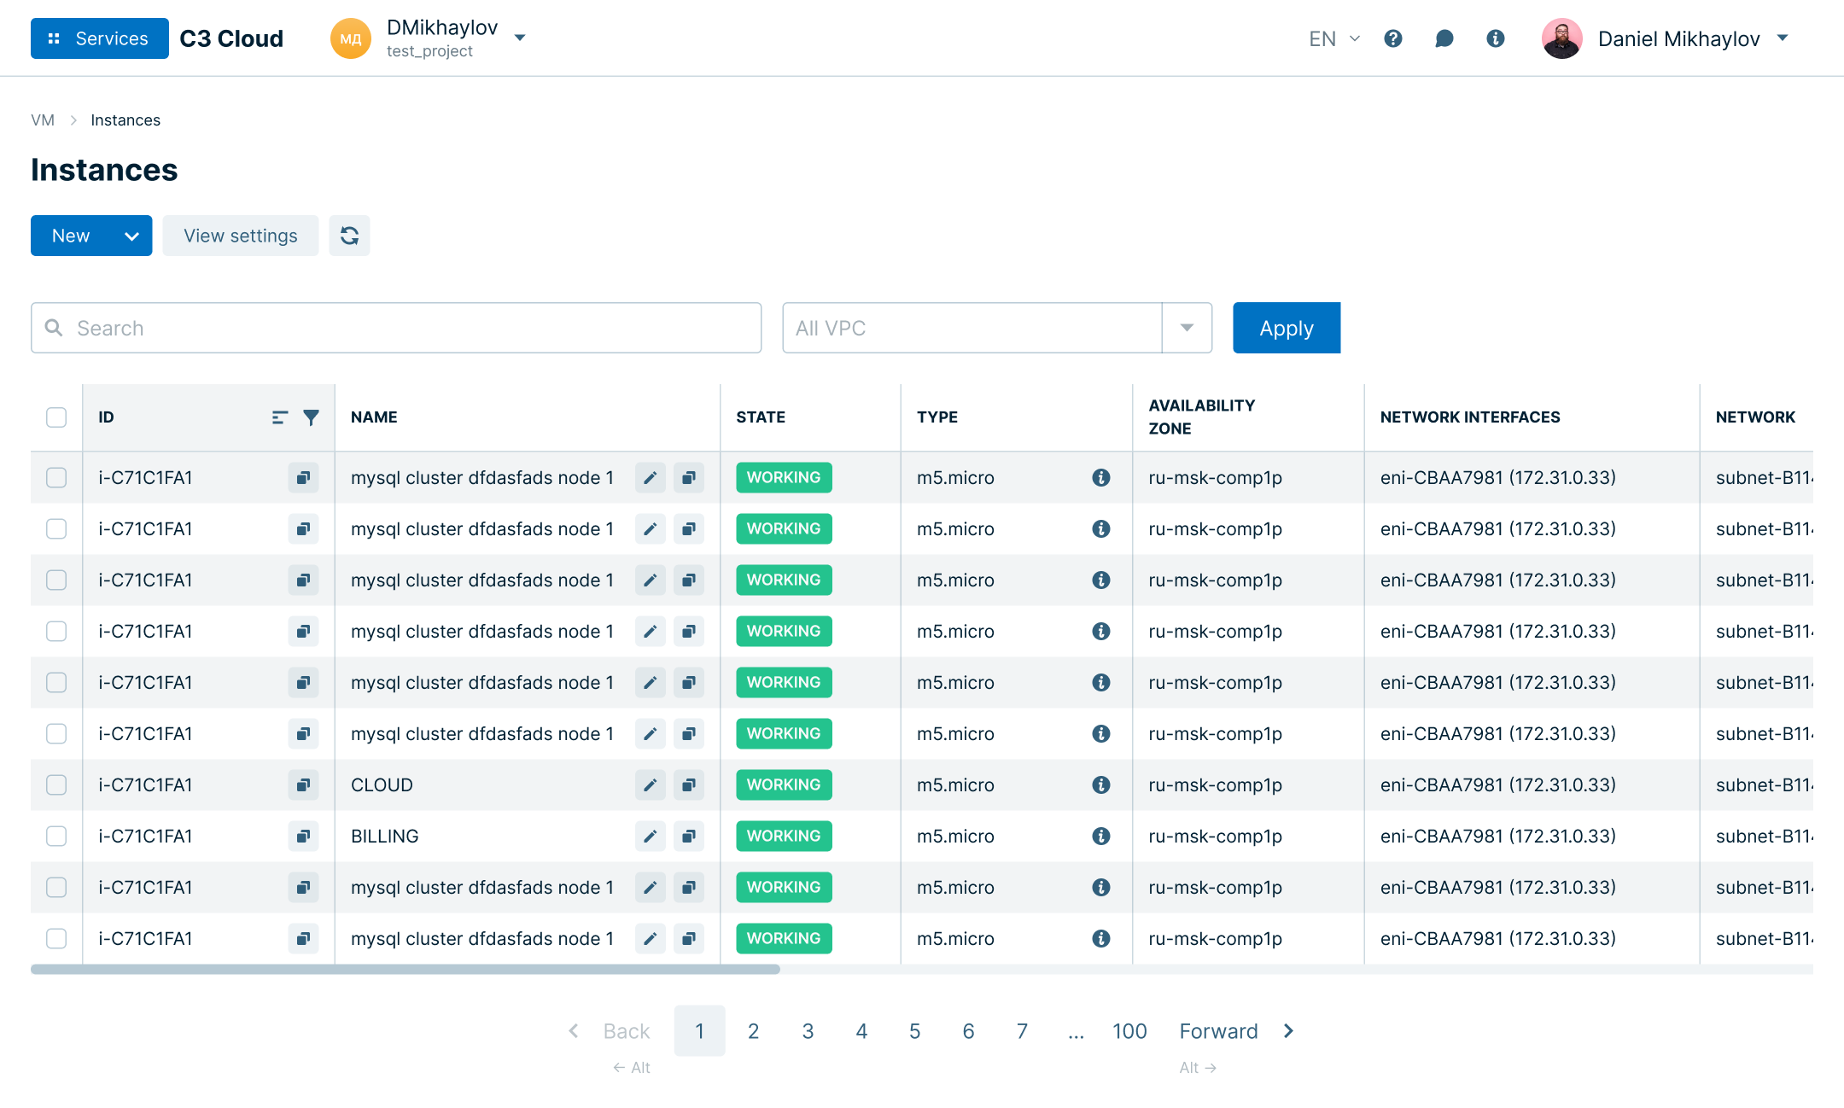Select all instances with header checkbox

point(56,417)
